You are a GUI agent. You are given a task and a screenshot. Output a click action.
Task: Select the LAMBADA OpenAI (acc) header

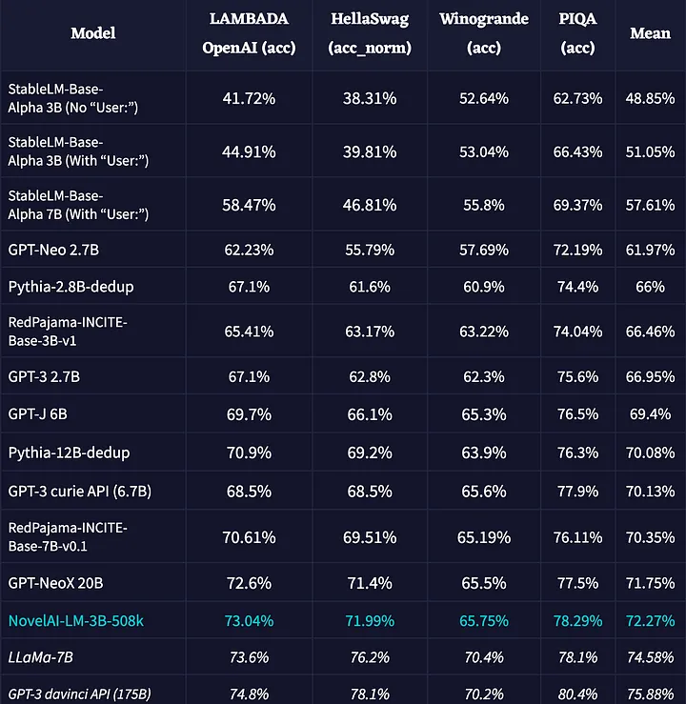tap(250, 33)
